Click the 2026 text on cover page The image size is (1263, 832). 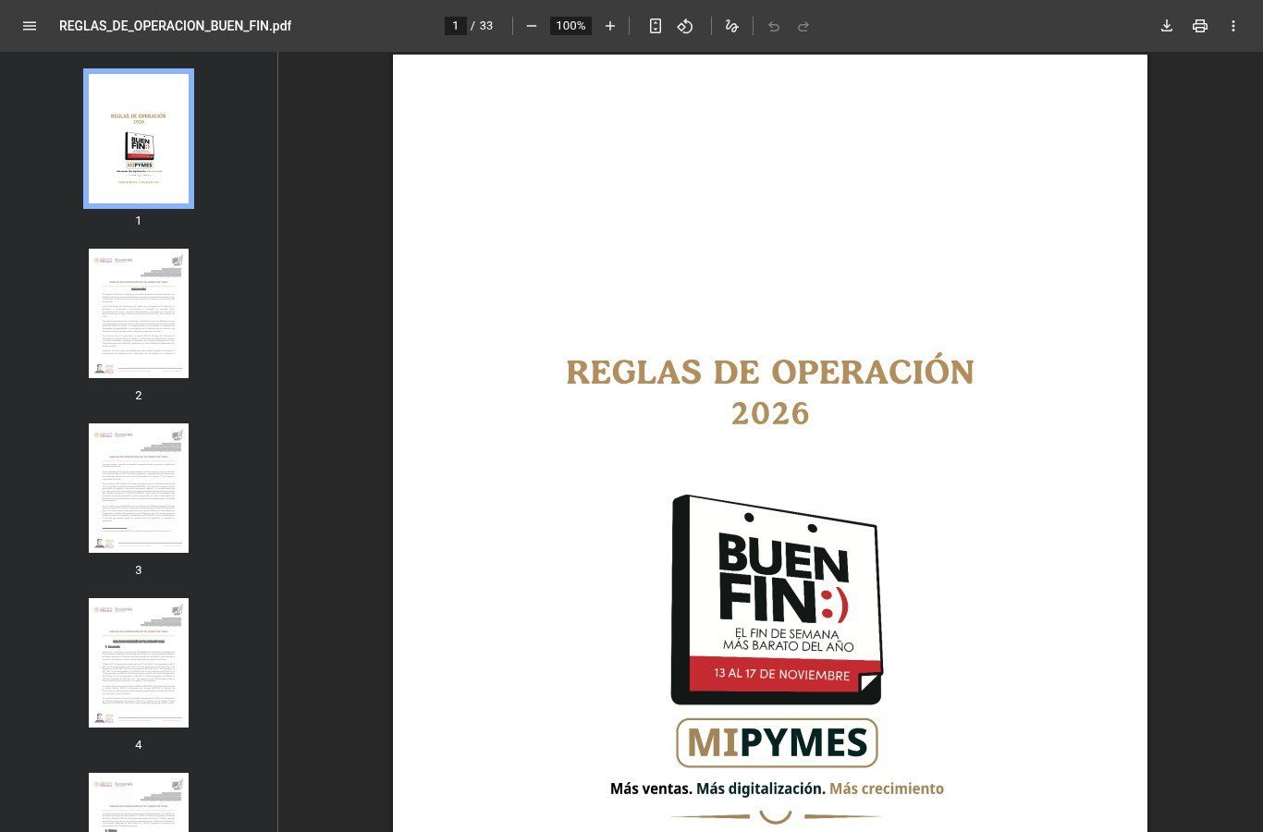tap(770, 413)
